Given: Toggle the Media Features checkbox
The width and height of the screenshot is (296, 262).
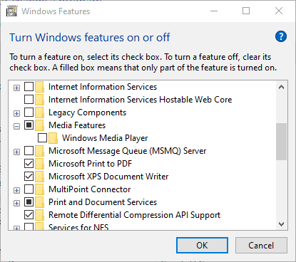Looking at the screenshot, I should [x=29, y=125].
